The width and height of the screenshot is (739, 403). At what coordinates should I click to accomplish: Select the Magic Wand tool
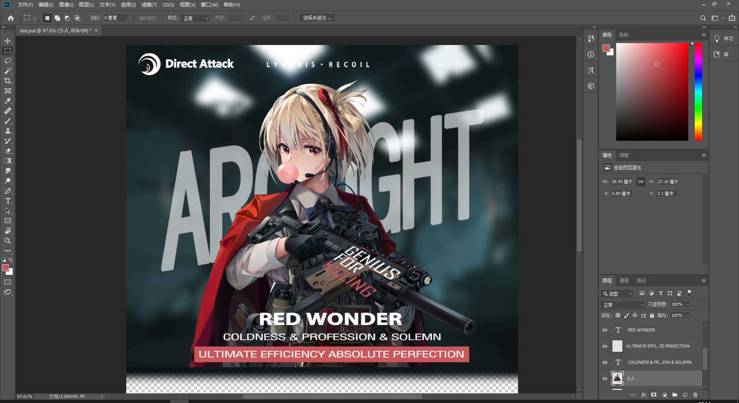(8, 71)
